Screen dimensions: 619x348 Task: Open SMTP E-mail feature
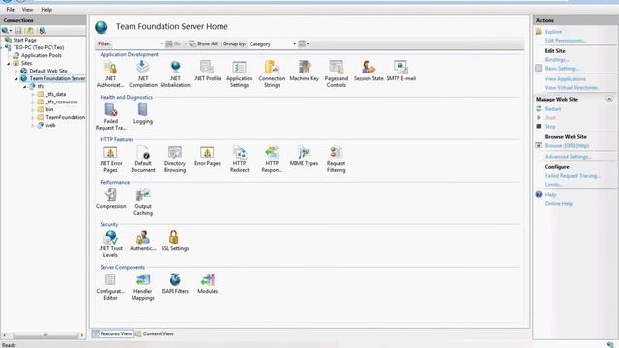click(x=400, y=71)
